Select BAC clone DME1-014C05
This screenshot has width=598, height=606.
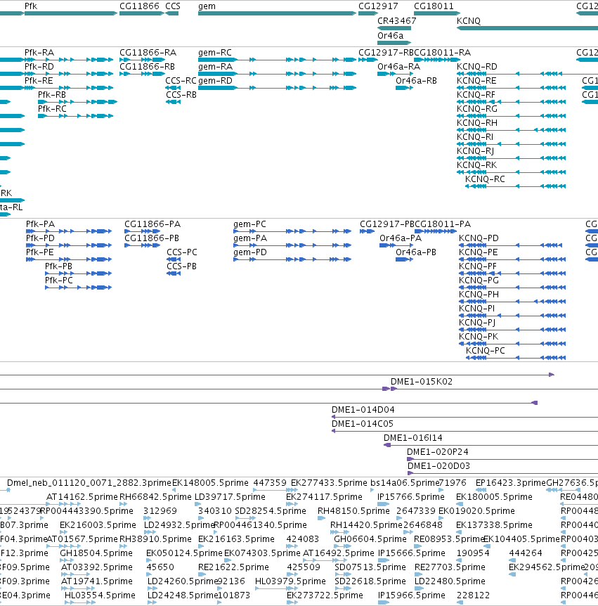(x=464, y=431)
